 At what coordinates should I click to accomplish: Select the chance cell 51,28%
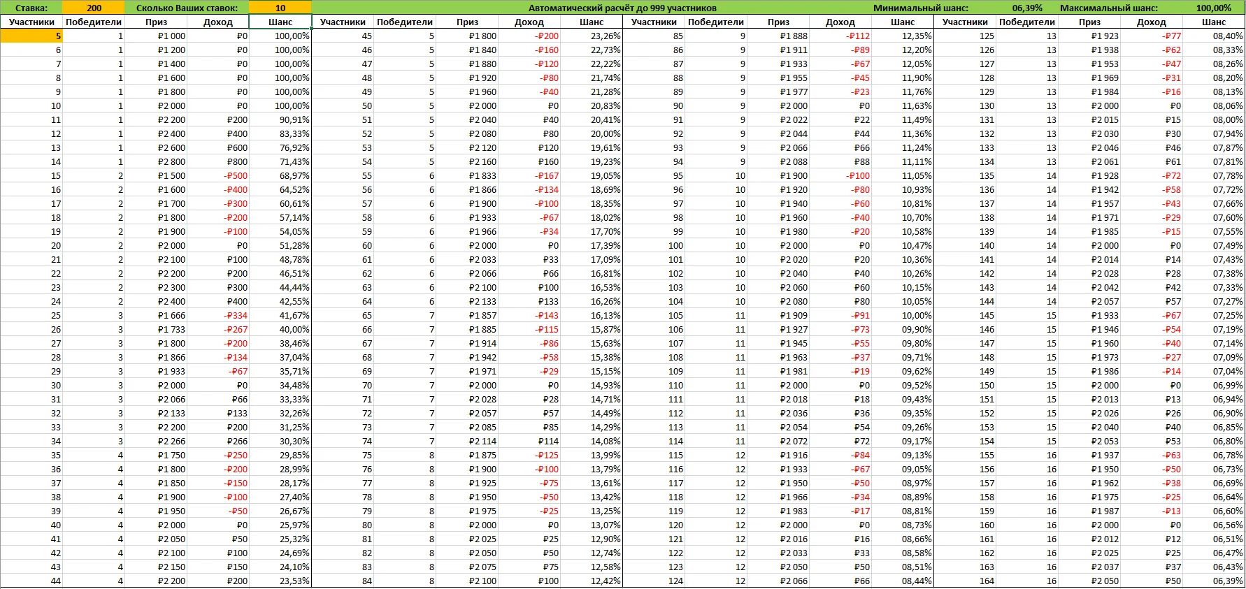pyautogui.click(x=280, y=245)
